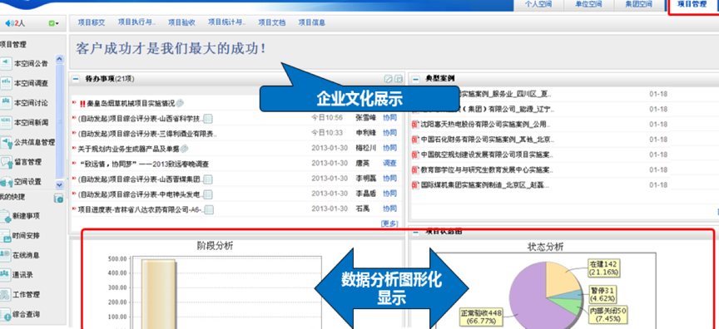Open the 项目文档 menu
The image size is (719, 329).
(271, 22)
